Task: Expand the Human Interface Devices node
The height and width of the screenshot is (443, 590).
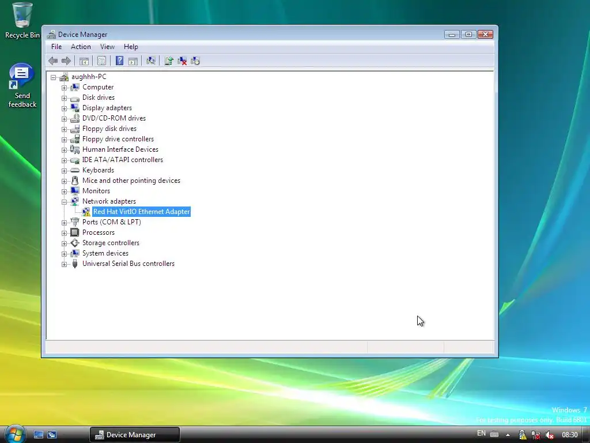Action: coord(65,150)
